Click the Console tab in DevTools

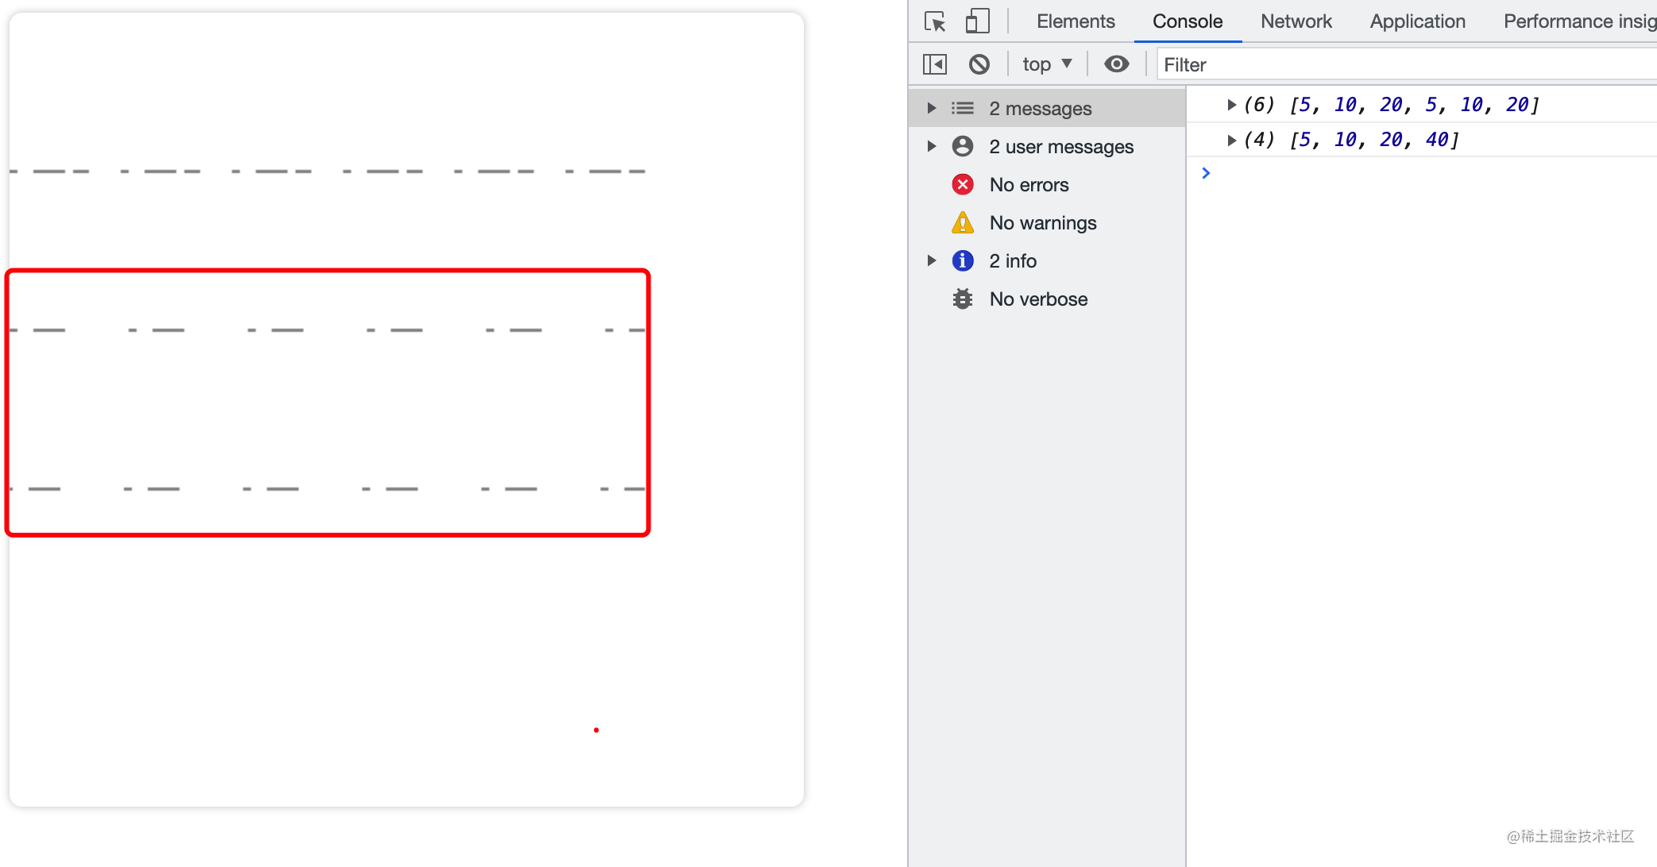click(1187, 21)
